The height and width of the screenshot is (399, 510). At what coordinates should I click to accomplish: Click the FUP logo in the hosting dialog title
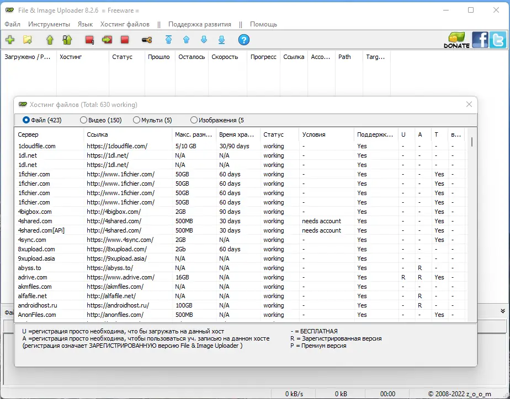point(23,104)
